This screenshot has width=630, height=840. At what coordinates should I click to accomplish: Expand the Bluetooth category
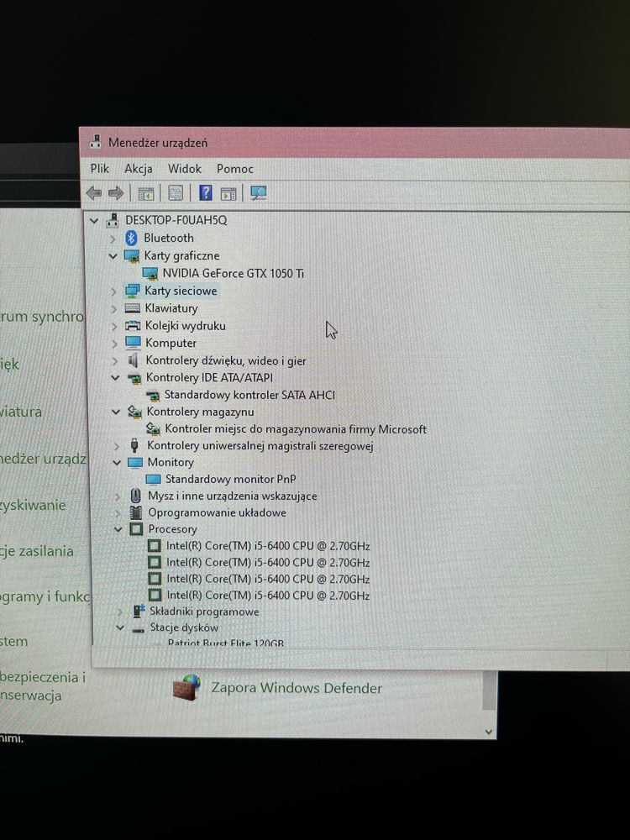coord(113,238)
